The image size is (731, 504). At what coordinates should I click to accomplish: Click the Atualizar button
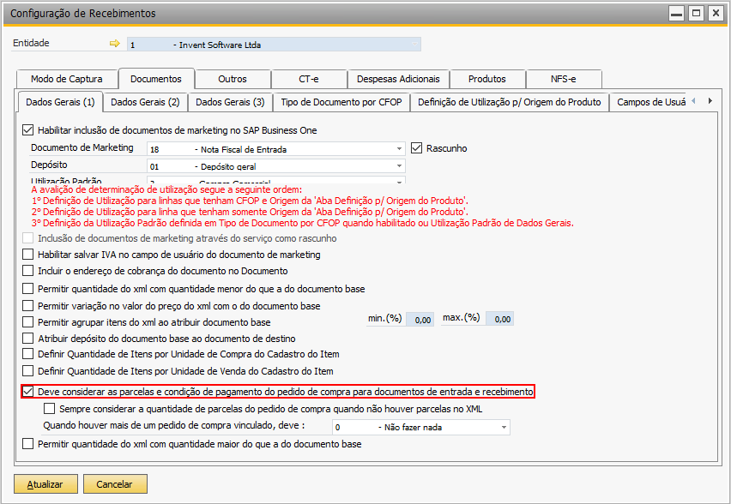coord(45,484)
